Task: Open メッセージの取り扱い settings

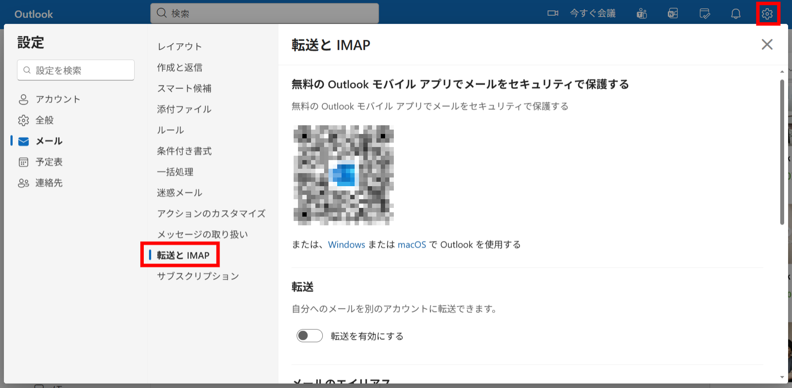Action: [x=203, y=234]
